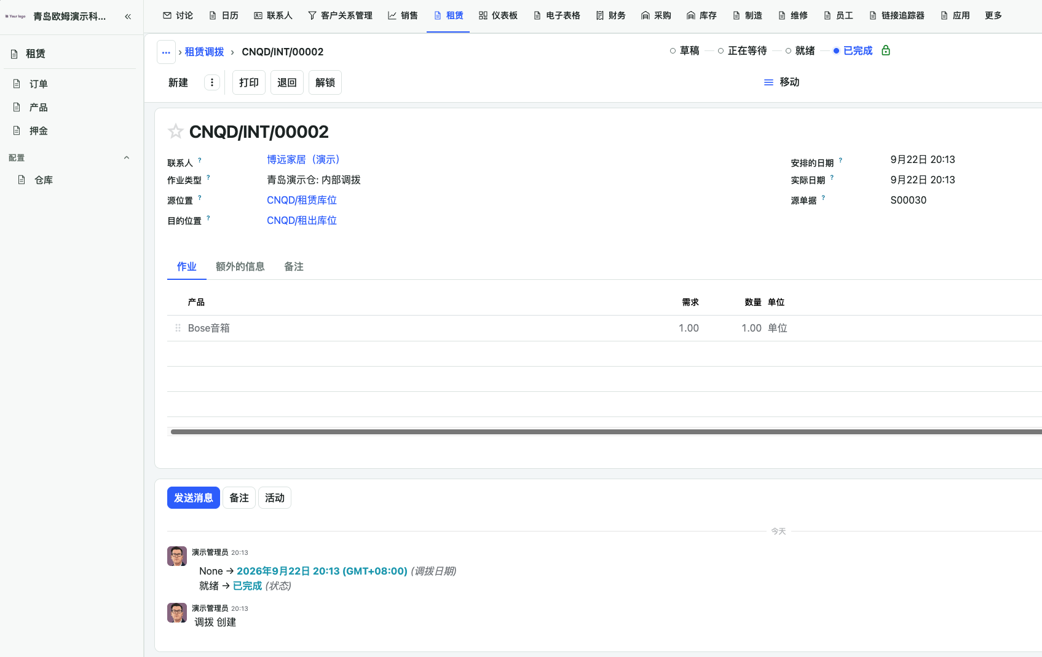Expand the 更多 menu in top bar
The width and height of the screenshot is (1042, 657).
pyautogui.click(x=993, y=15)
